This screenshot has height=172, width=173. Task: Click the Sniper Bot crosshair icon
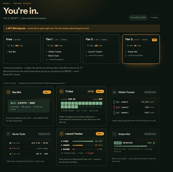[x=114, y=134]
